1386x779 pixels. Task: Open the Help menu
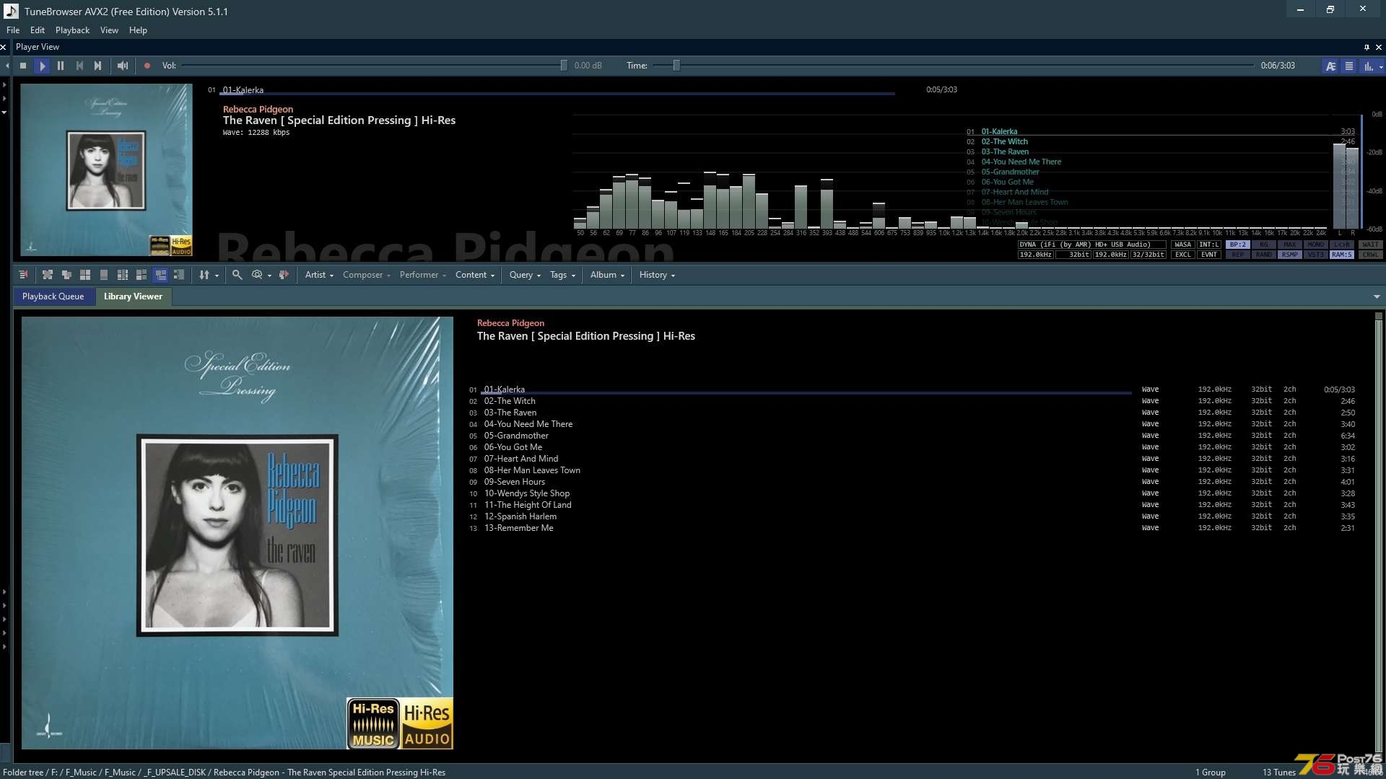pos(138,30)
